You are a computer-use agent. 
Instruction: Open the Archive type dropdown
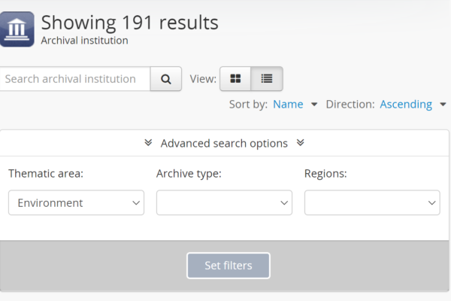[x=224, y=202]
